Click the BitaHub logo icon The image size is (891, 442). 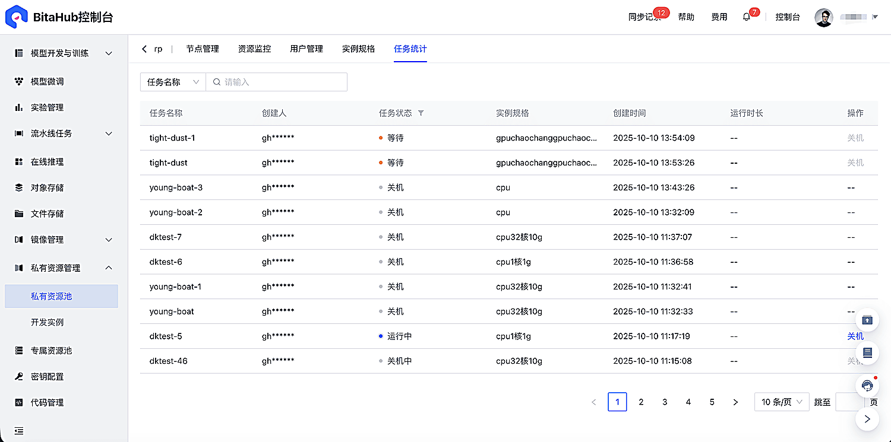tap(17, 17)
